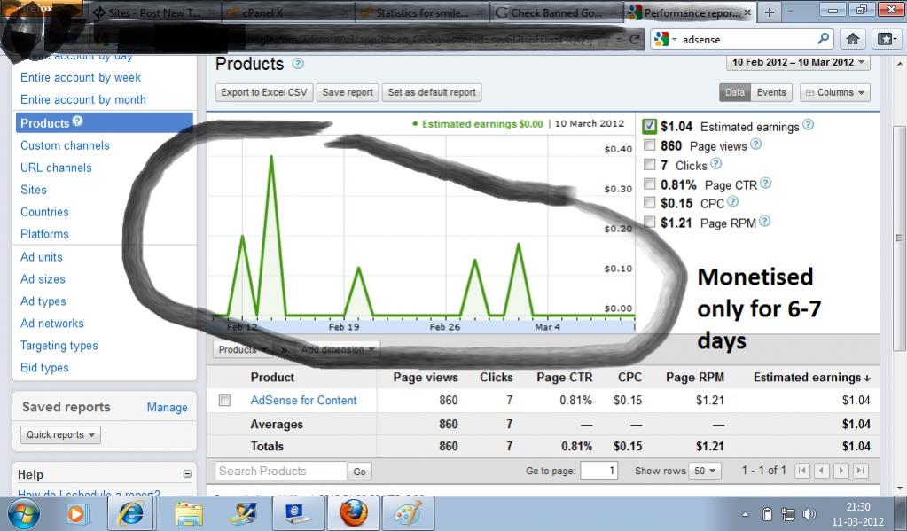Open Page views help icon
Image resolution: width=907 pixels, height=531 pixels.
click(x=756, y=144)
